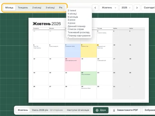This screenshot has width=155, height=116.
Task: Choose 4 місяці from the menu
Action: (x=72, y=14)
